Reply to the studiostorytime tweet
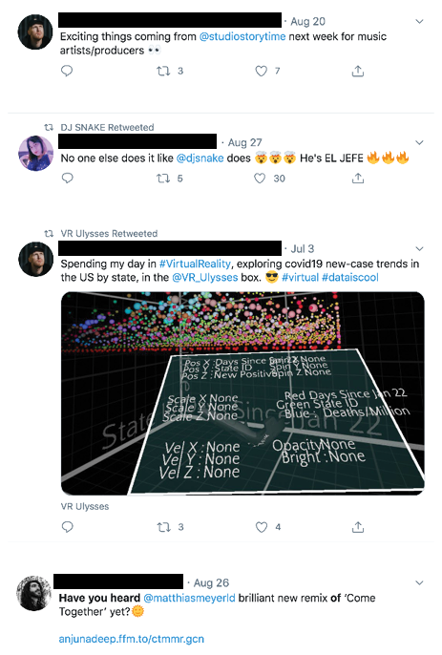442x655 pixels. click(67, 71)
